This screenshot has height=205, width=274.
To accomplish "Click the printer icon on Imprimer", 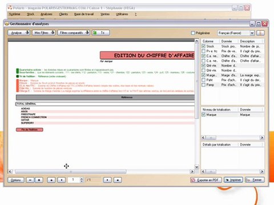I will tap(227, 180).
